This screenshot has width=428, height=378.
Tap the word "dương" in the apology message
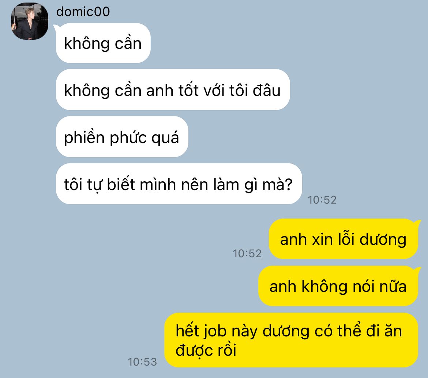click(383, 240)
